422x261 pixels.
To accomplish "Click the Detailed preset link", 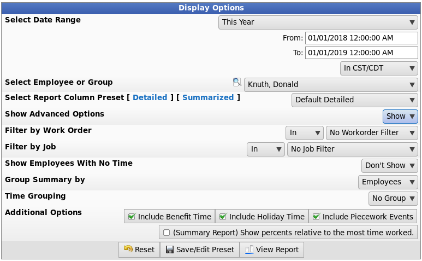I will click(150, 97).
